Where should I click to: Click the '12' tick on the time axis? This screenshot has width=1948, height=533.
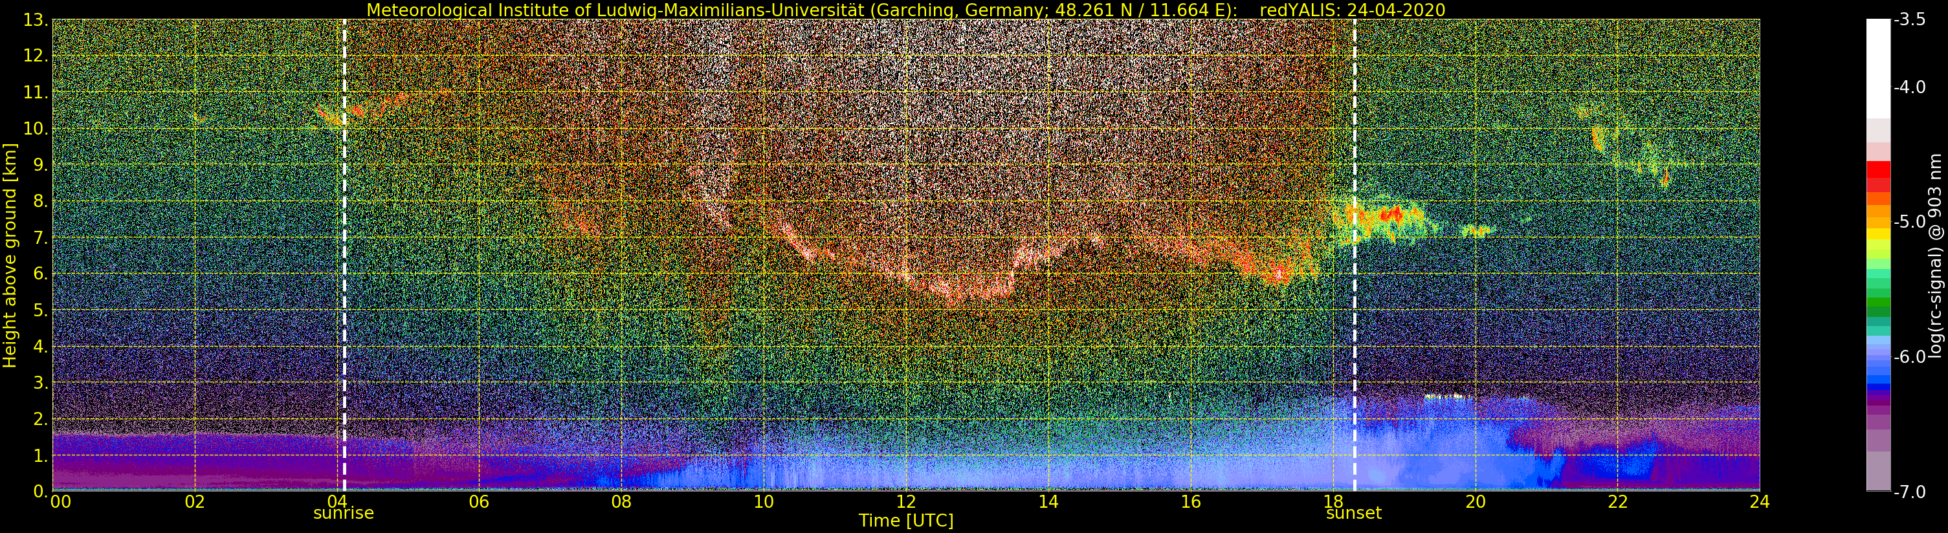click(906, 501)
